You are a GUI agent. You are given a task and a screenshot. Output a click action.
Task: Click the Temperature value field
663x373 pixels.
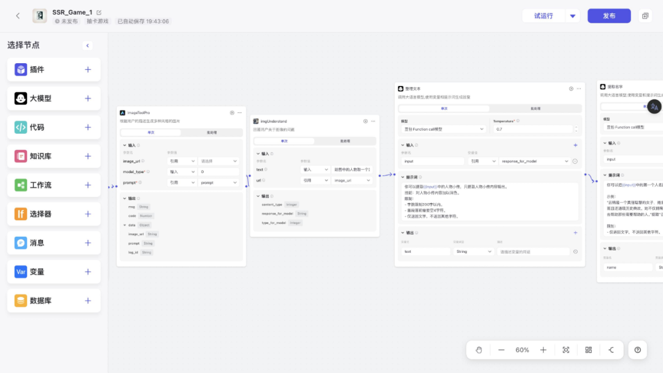(531, 129)
